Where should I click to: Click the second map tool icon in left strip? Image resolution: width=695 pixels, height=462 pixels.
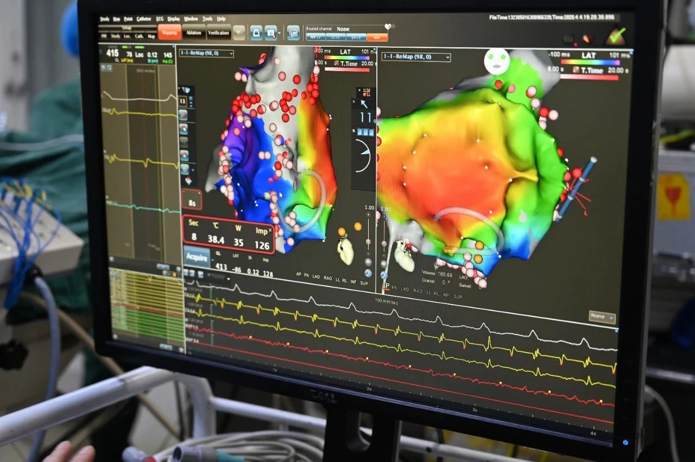pos(184,129)
